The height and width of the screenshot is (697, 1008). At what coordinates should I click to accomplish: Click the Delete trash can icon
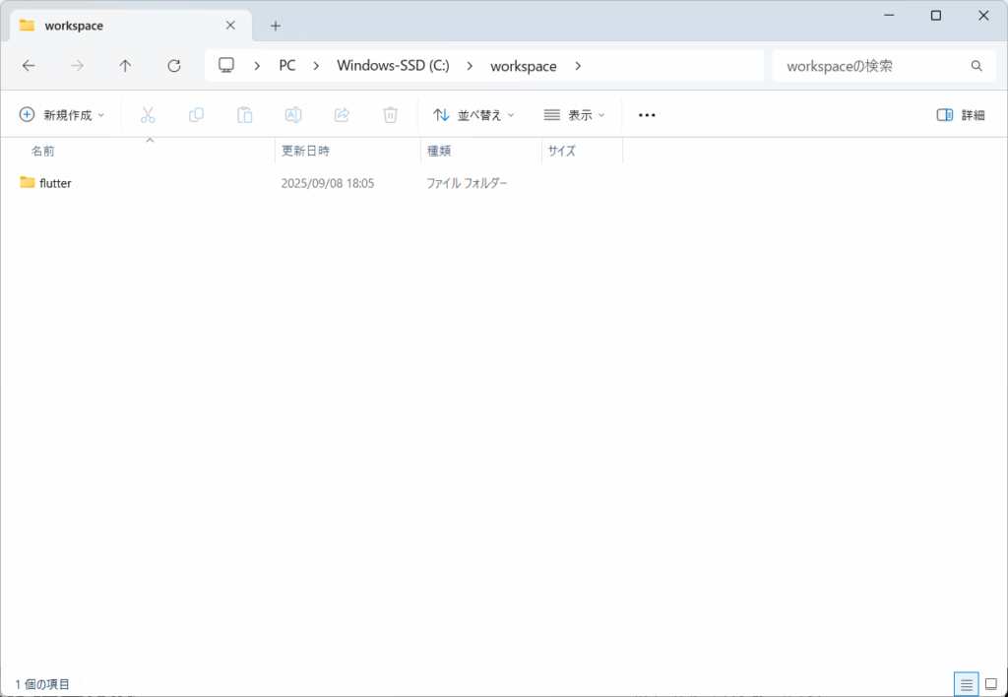[390, 115]
